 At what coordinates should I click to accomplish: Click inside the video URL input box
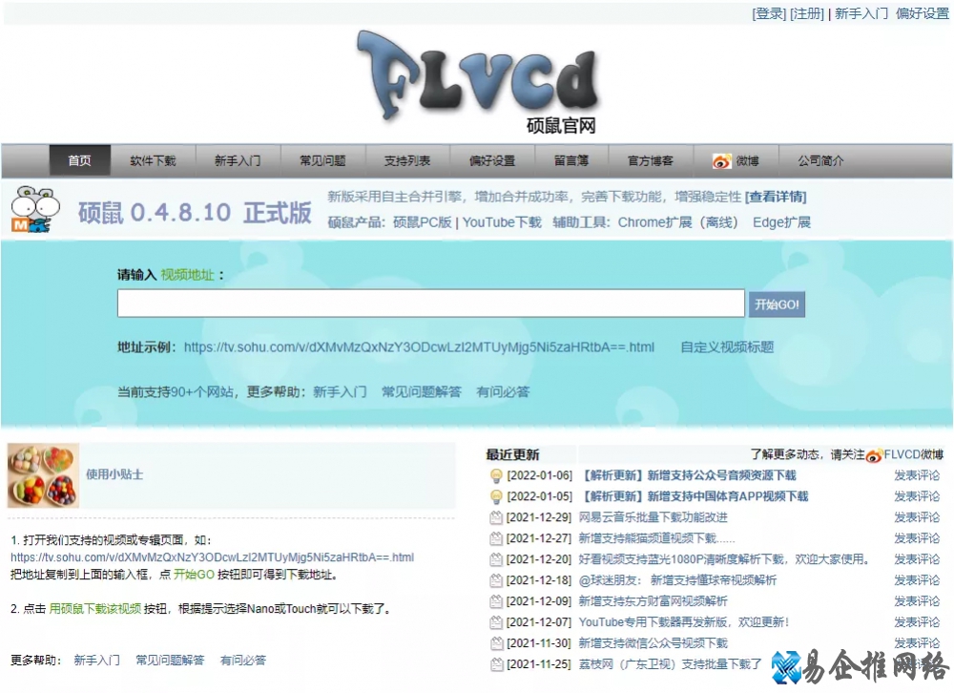[x=429, y=303]
